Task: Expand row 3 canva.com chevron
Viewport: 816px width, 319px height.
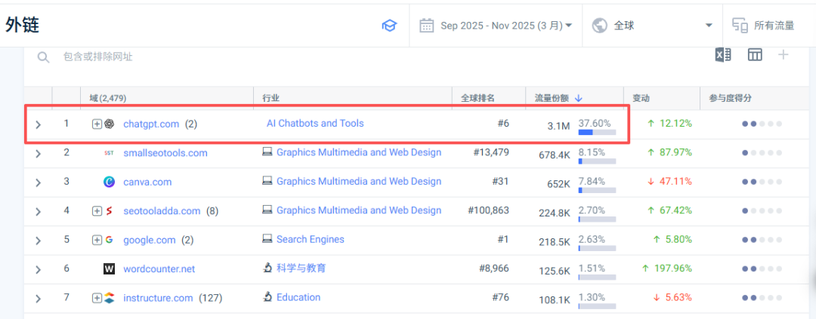Action: click(38, 183)
